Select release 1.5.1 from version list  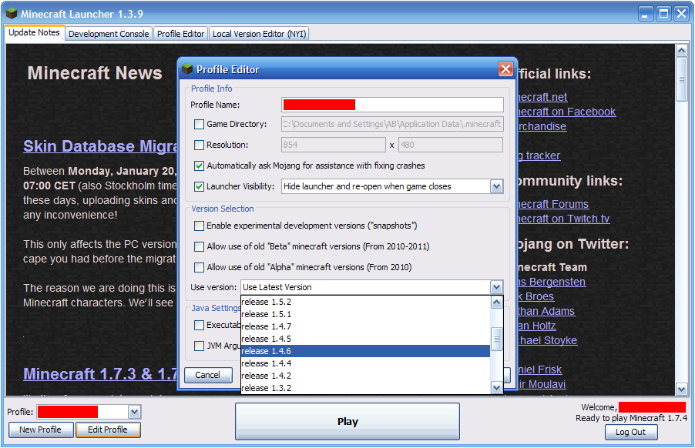point(366,314)
